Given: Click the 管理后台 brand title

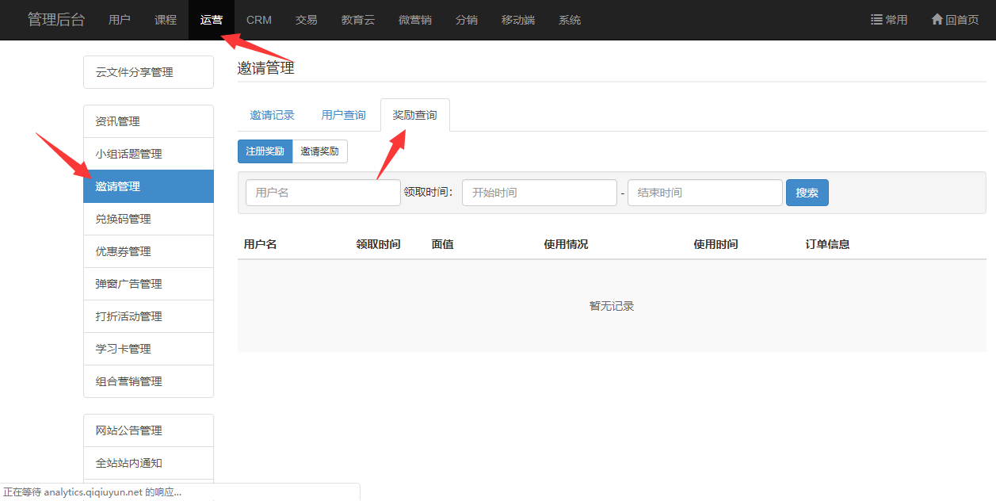Looking at the screenshot, I should tap(56, 20).
